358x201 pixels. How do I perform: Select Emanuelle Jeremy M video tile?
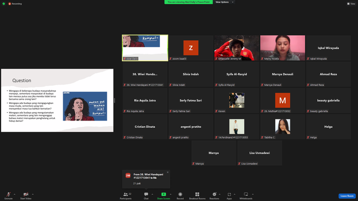click(x=237, y=48)
